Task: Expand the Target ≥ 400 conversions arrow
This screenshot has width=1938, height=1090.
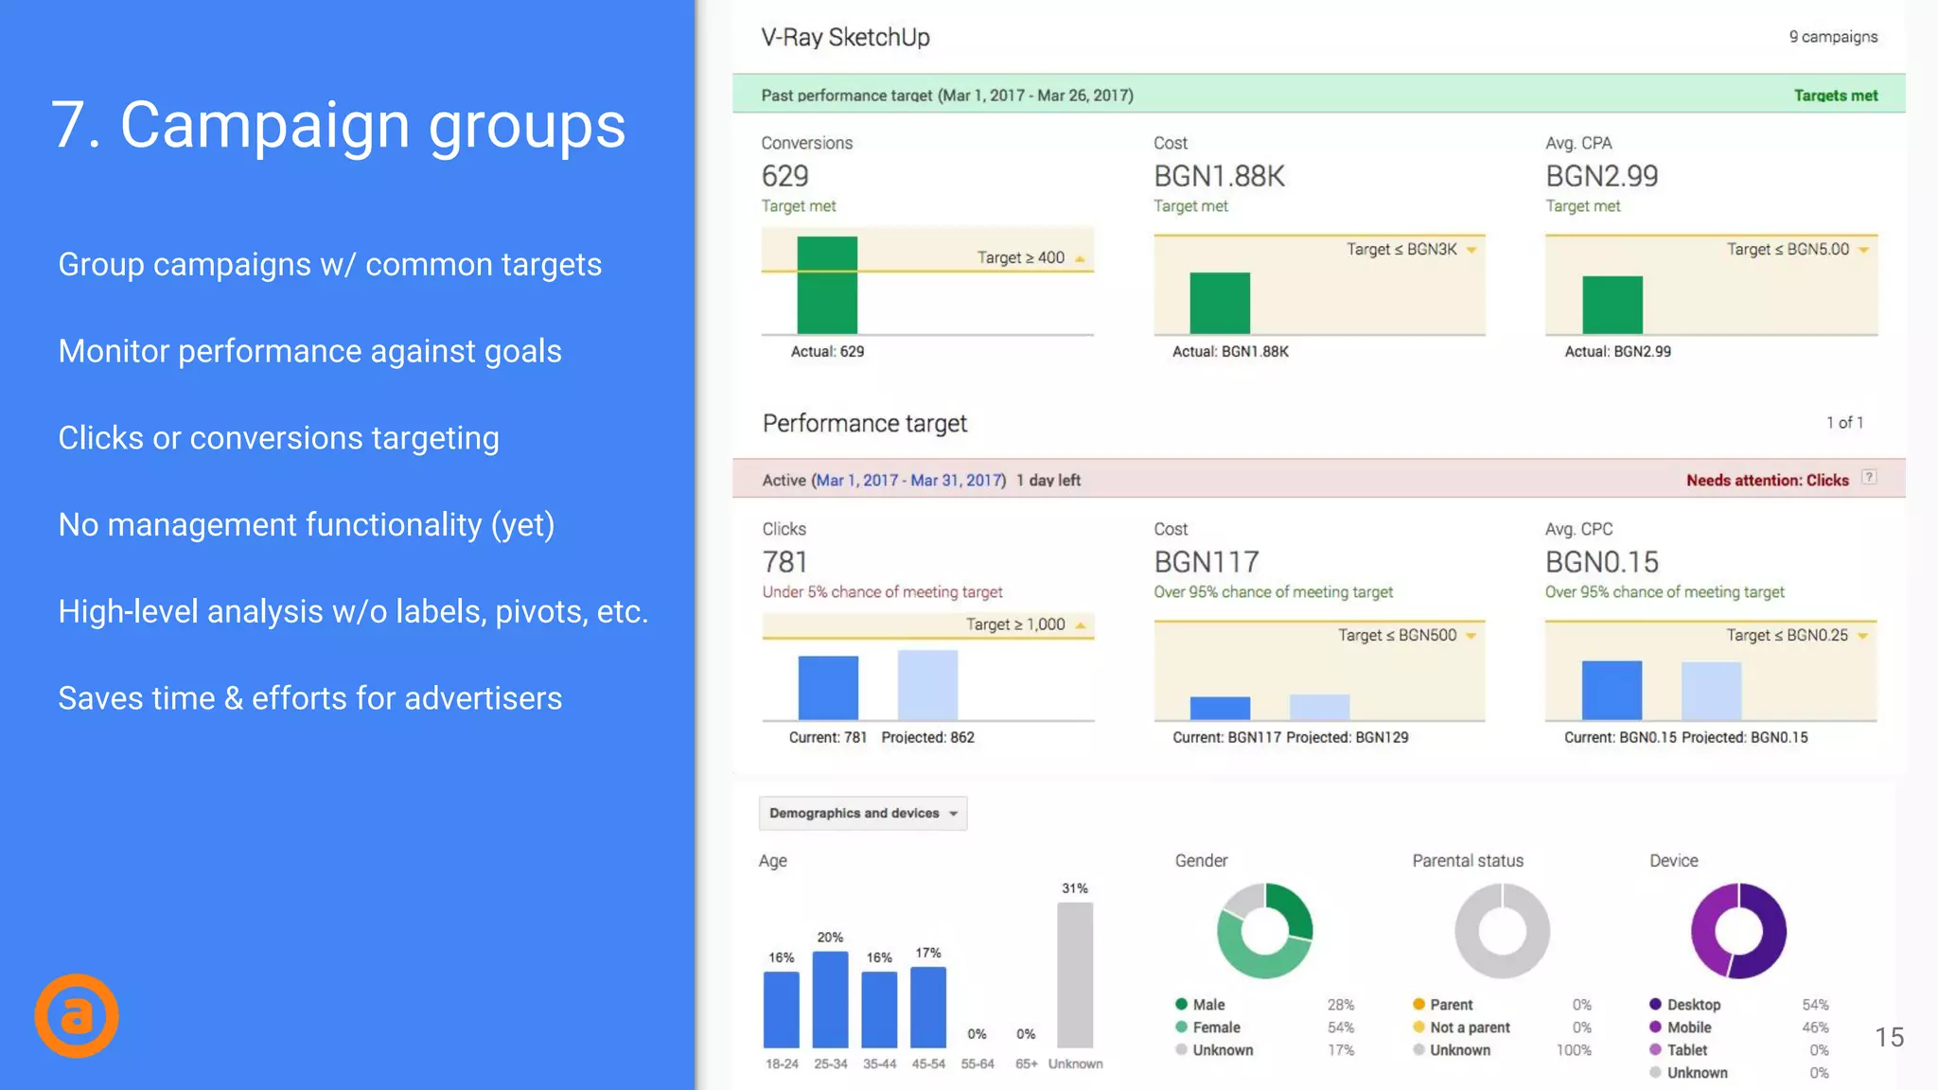Action: (x=1080, y=258)
